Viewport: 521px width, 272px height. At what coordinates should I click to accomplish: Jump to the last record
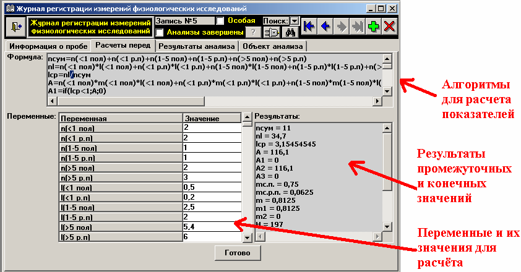coord(357,26)
